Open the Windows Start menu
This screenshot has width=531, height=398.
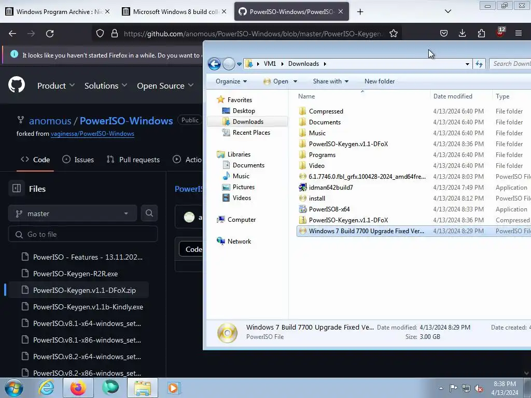(x=14, y=388)
